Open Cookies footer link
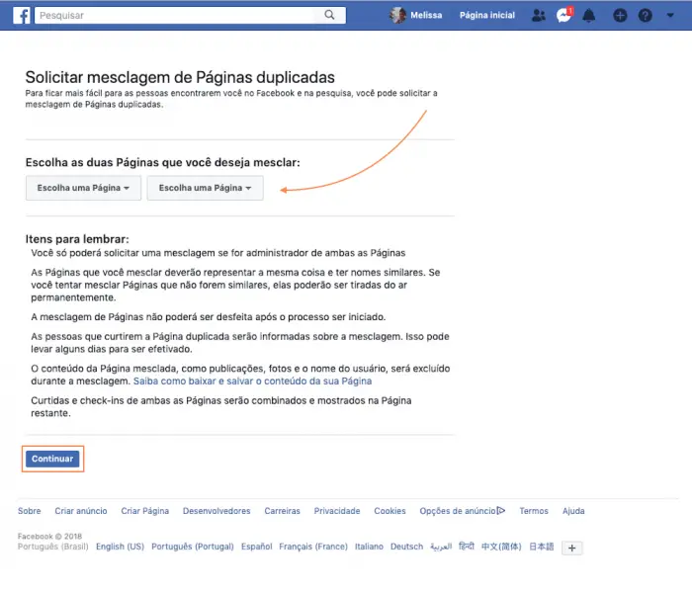This screenshot has height=592, width=692. pos(389,511)
